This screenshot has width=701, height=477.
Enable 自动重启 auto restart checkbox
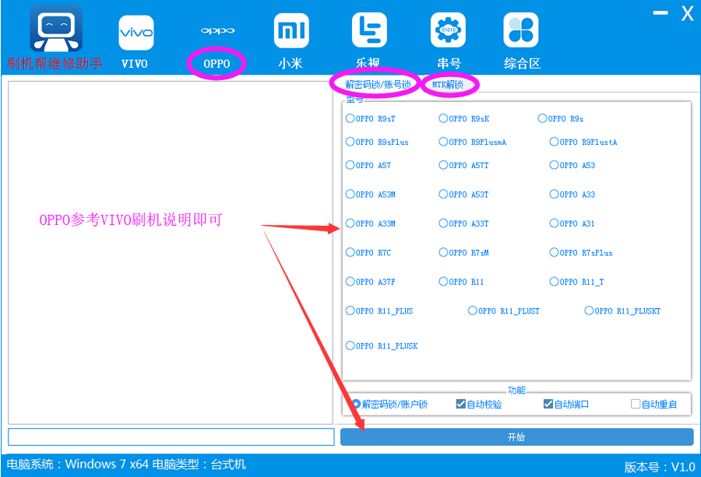[x=653, y=404]
